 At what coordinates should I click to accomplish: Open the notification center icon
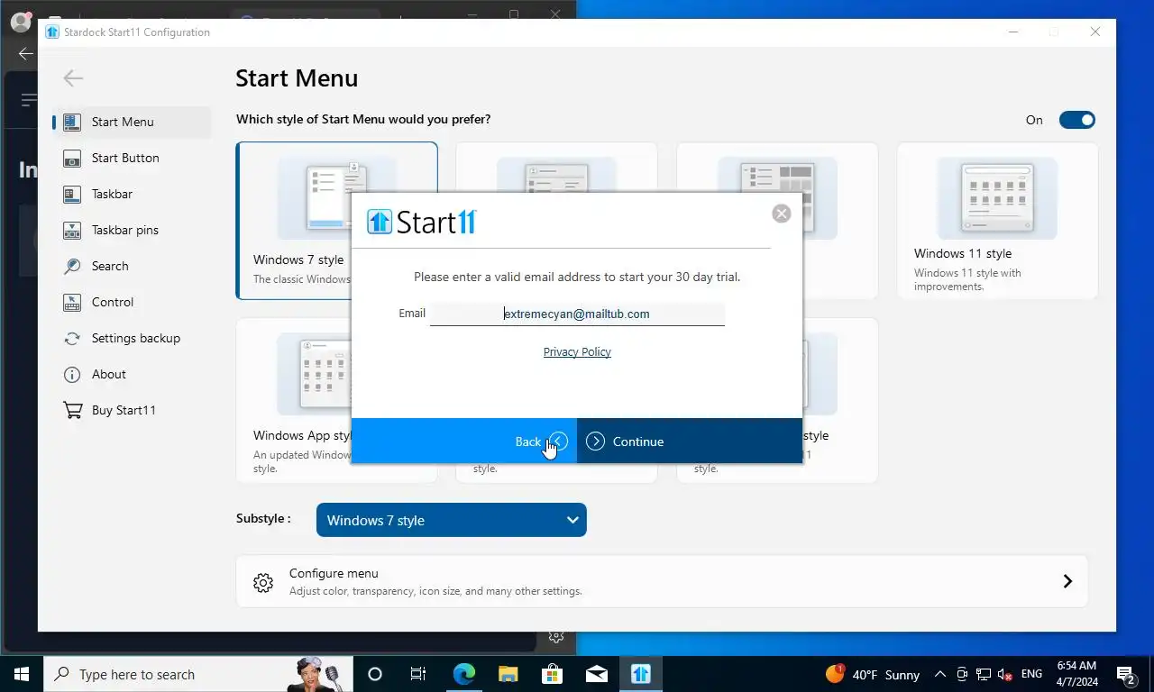pyautogui.click(x=1127, y=674)
